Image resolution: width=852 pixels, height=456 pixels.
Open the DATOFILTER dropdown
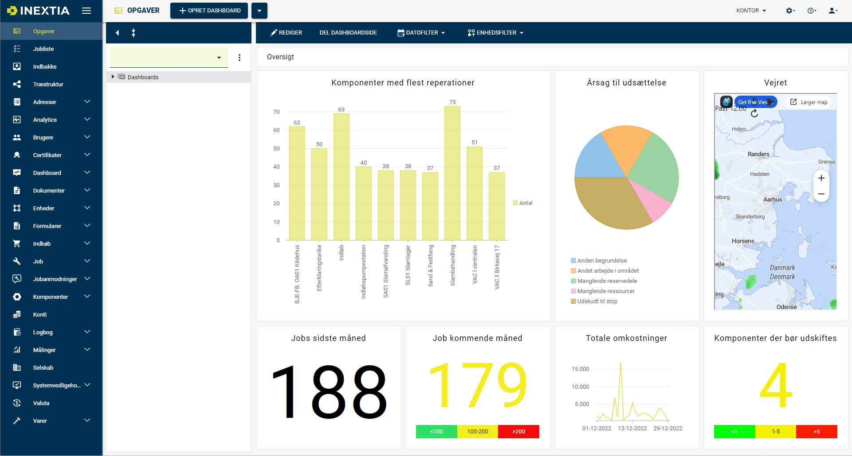[x=420, y=32]
